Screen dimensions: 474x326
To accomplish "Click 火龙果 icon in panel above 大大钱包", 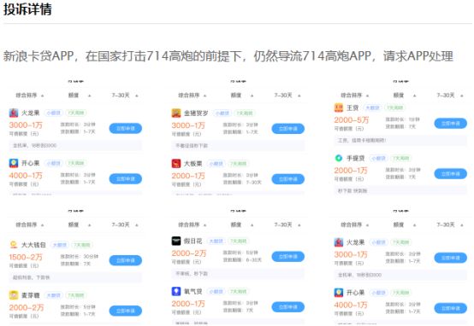I will click(x=14, y=113).
